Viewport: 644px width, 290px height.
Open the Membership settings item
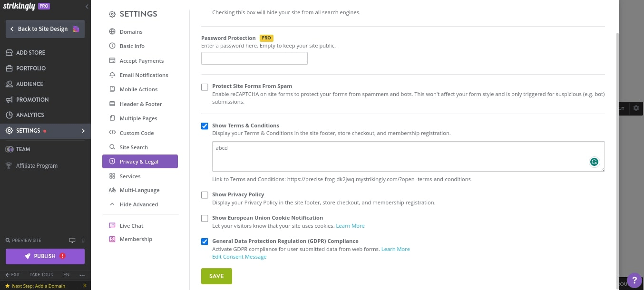(136, 239)
